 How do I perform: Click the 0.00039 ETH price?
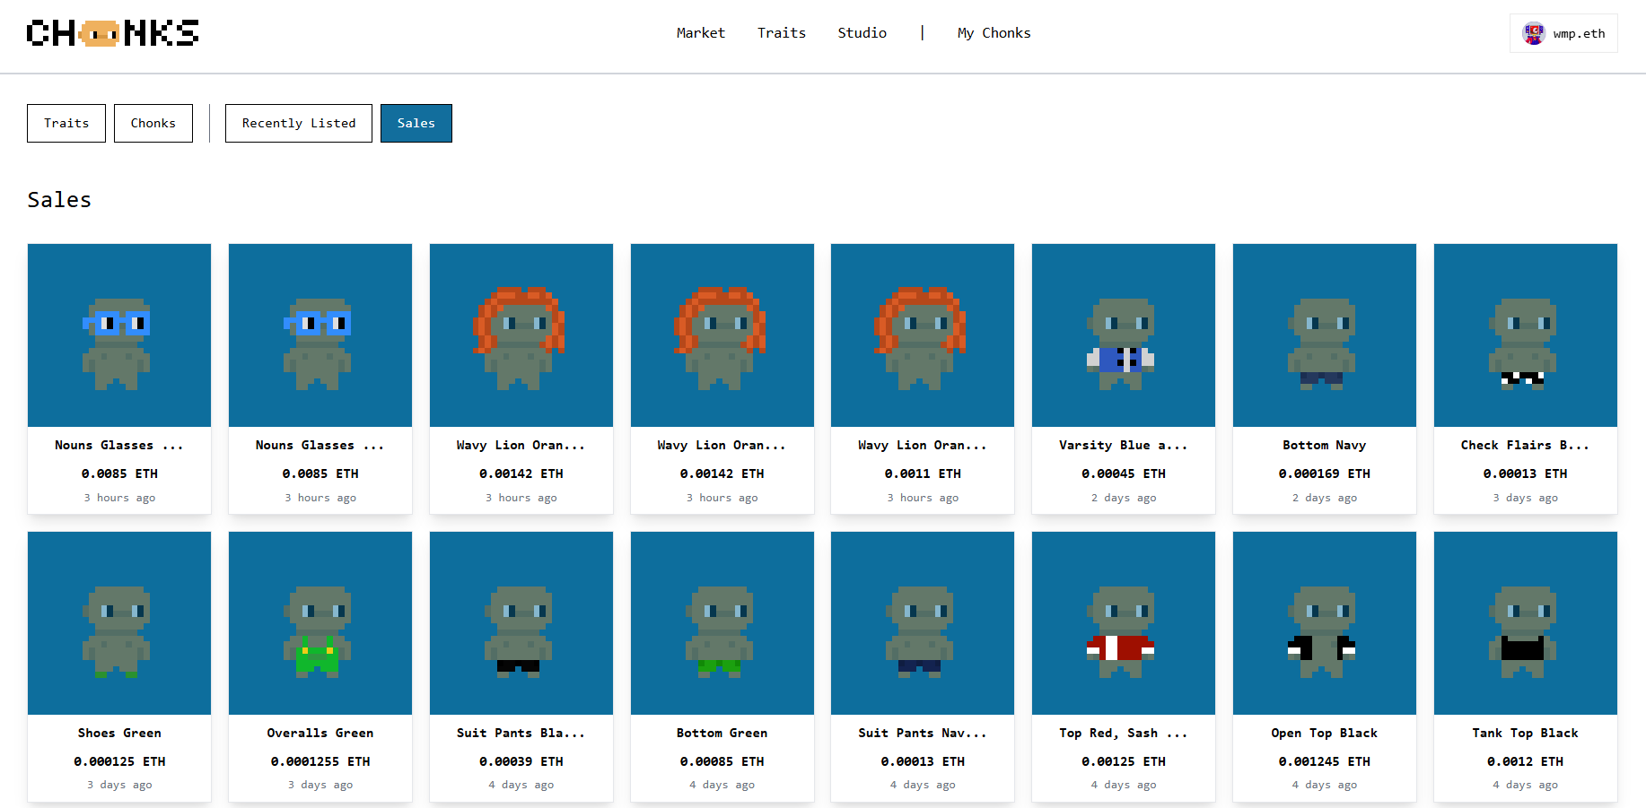pos(521,762)
